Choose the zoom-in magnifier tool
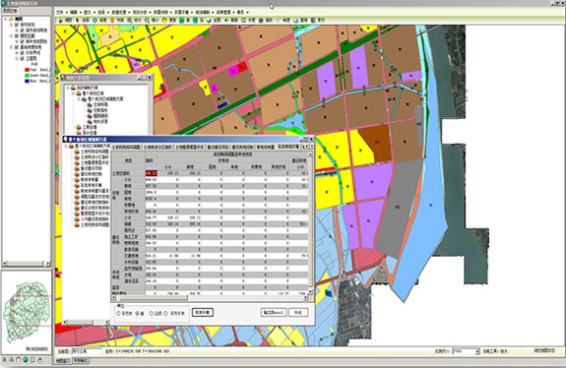This screenshot has width=566, height=368. (129, 21)
